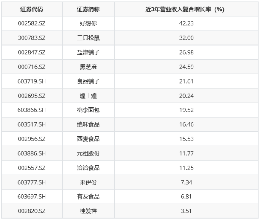Select the 有友食品 name cell
260x220 pixels.
click(x=88, y=197)
